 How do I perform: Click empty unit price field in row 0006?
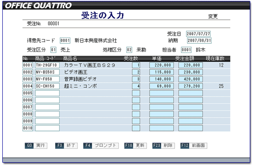[x=161, y=100]
